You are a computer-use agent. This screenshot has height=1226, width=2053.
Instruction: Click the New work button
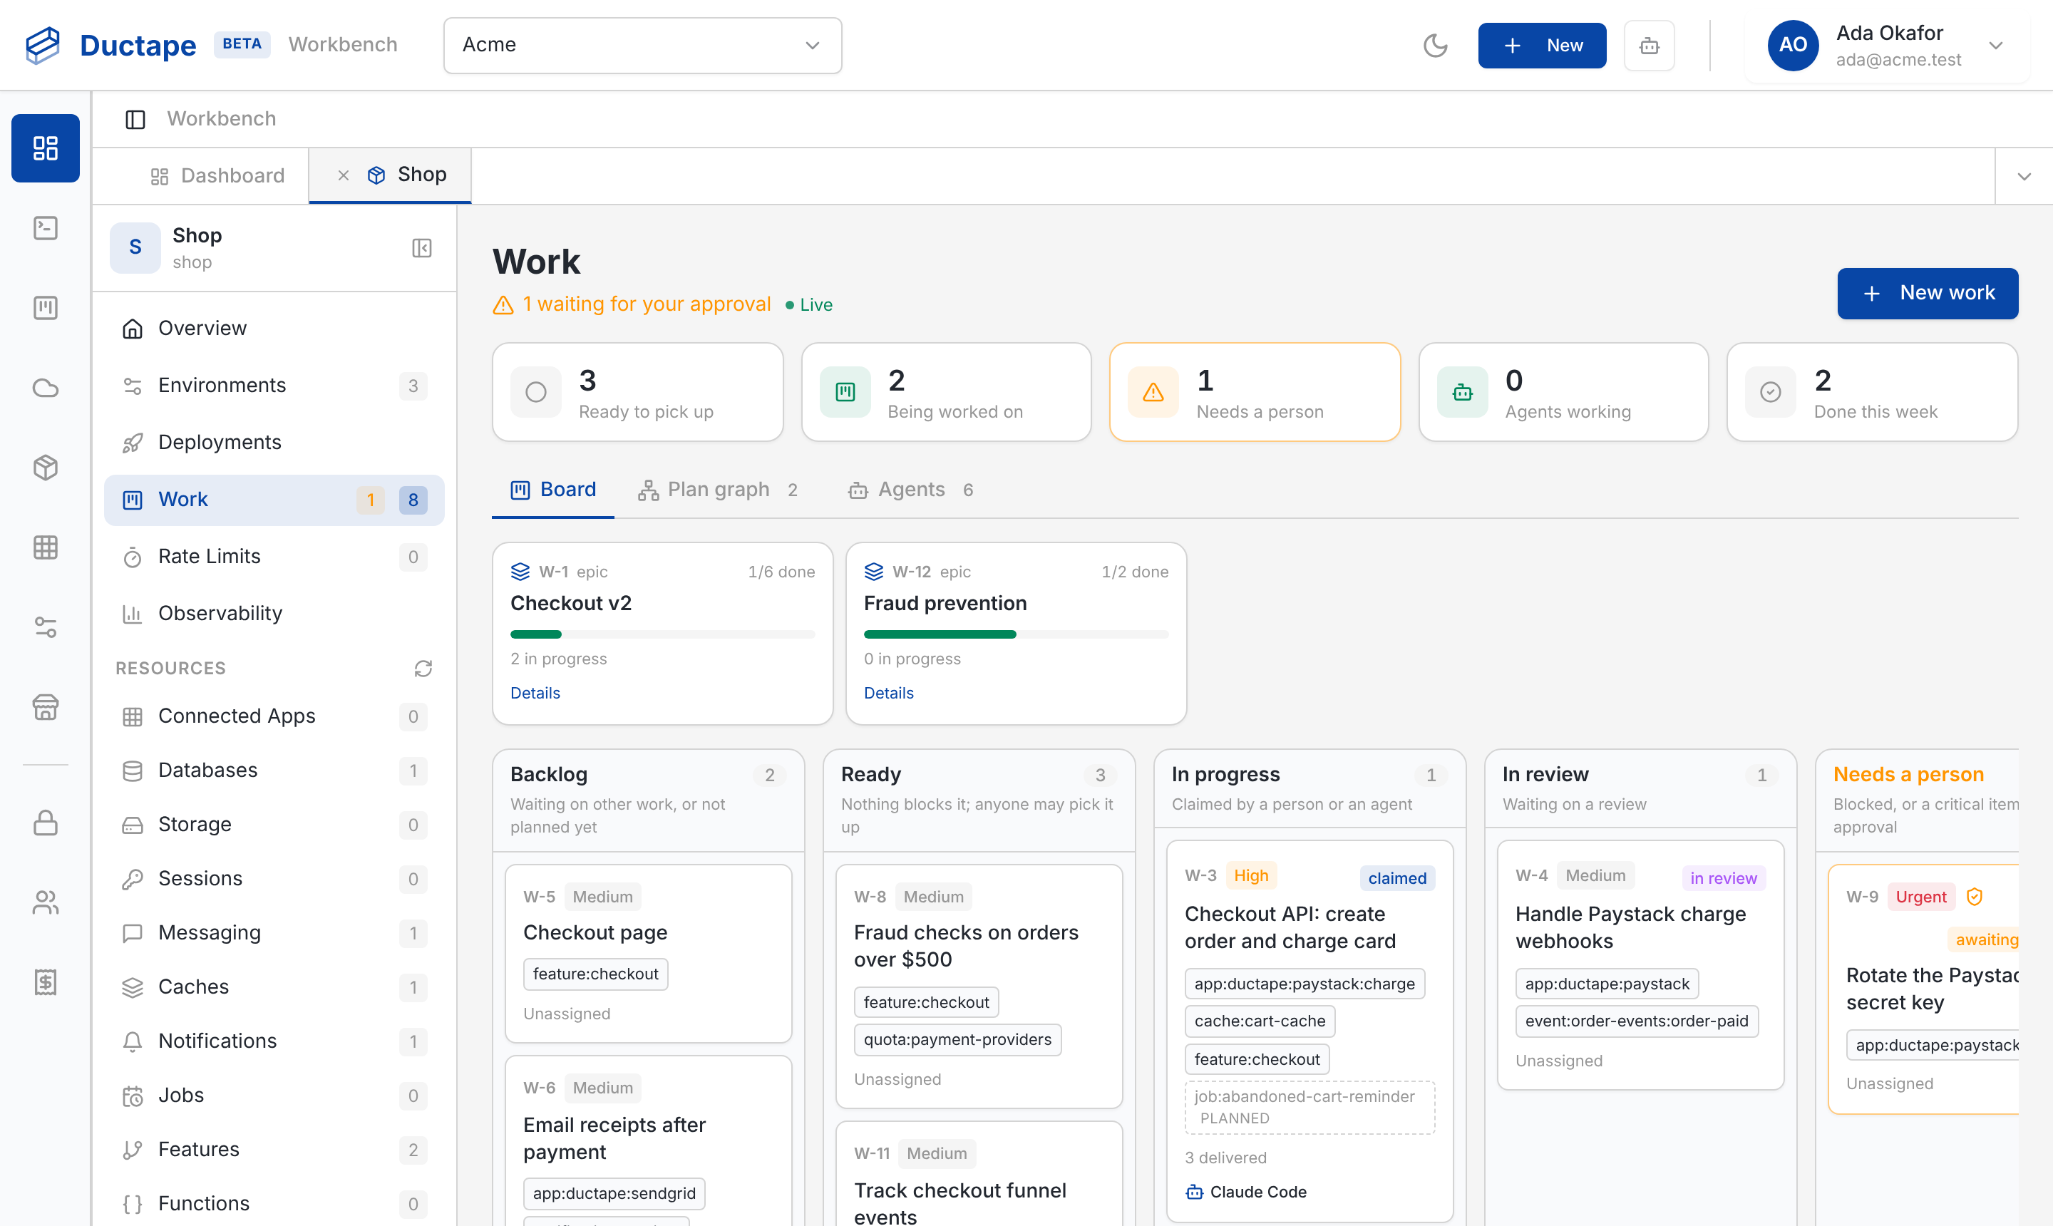[1928, 293]
